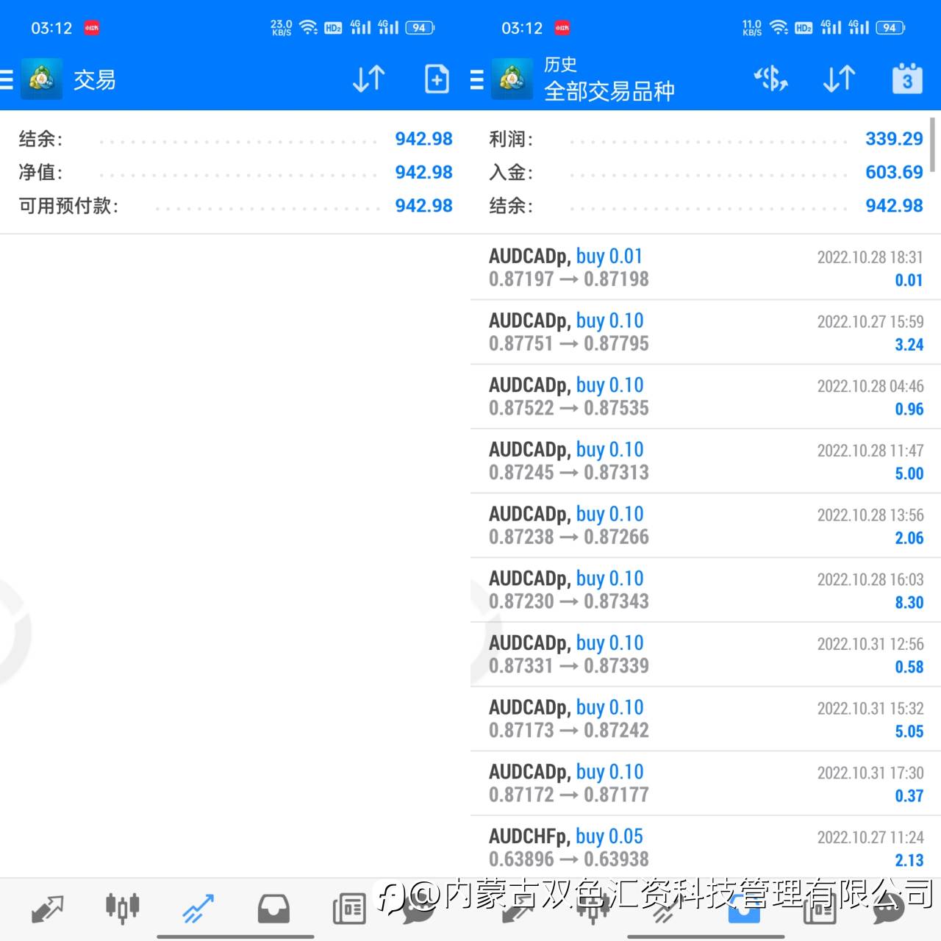Image resolution: width=941 pixels, height=941 pixels.
Task: Open the candlestick Chart tab in Trade screen
Action: [123, 909]
